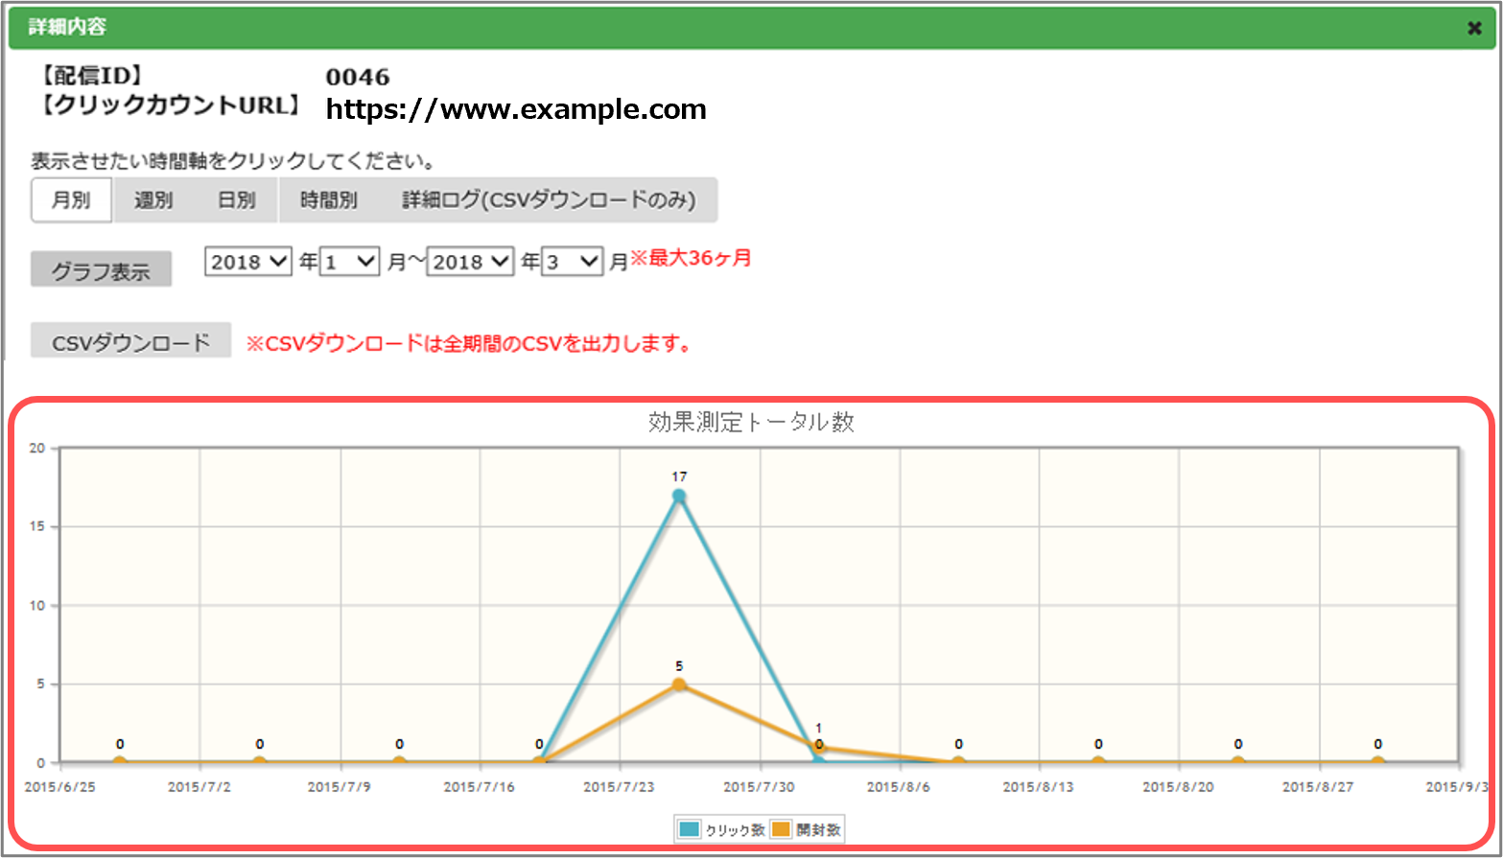Close the 詳細内容 dialog with X
1503x858 pixels.
coord(1474,28)
